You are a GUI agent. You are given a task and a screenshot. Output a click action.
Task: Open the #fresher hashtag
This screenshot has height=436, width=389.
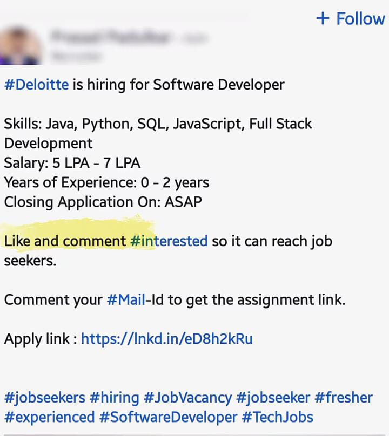click(345, 397)
